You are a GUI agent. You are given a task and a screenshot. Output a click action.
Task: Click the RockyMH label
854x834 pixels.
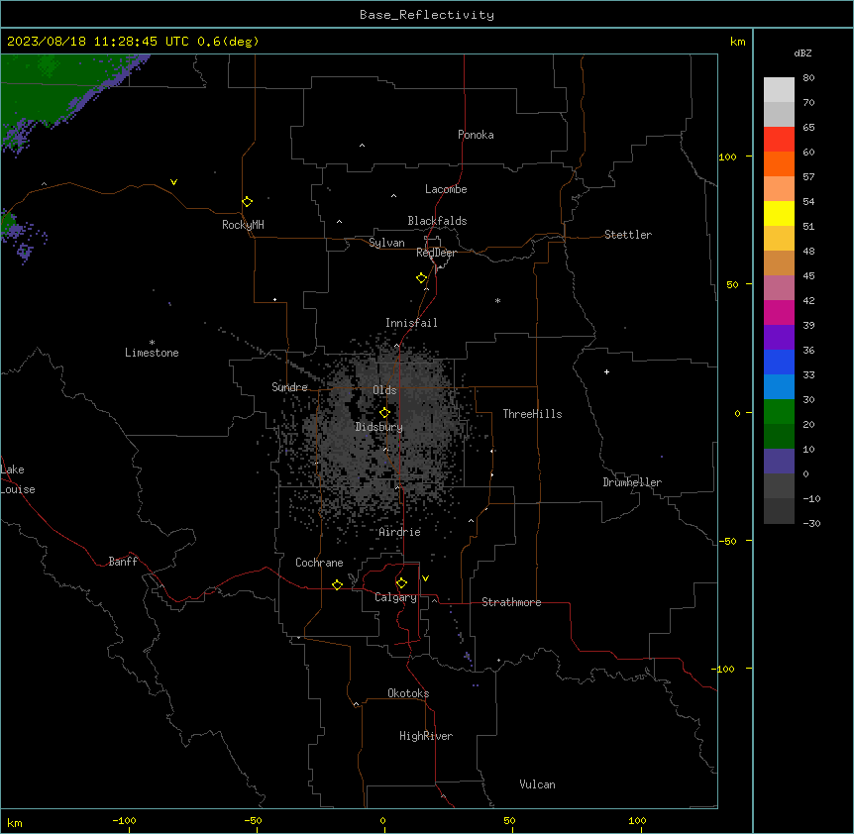pos(243,225)
